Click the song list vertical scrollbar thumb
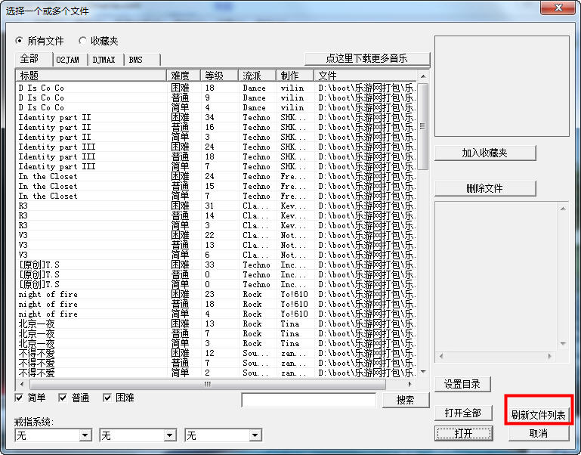 pos(423,126)
